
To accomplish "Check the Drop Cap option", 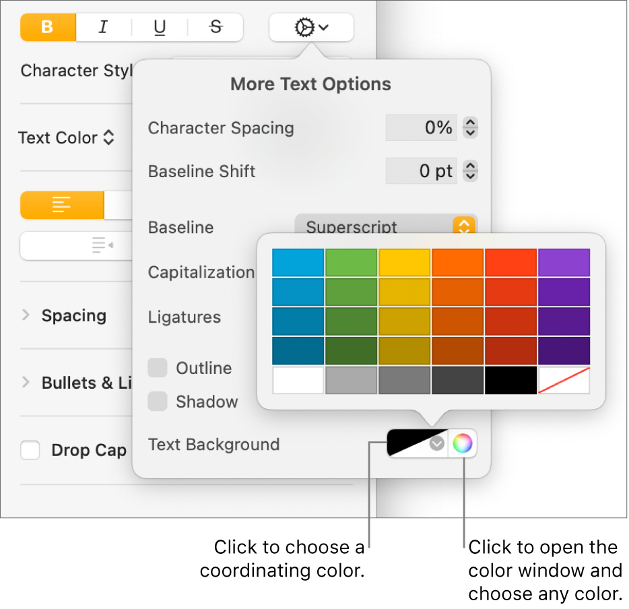I will (30, 450).
